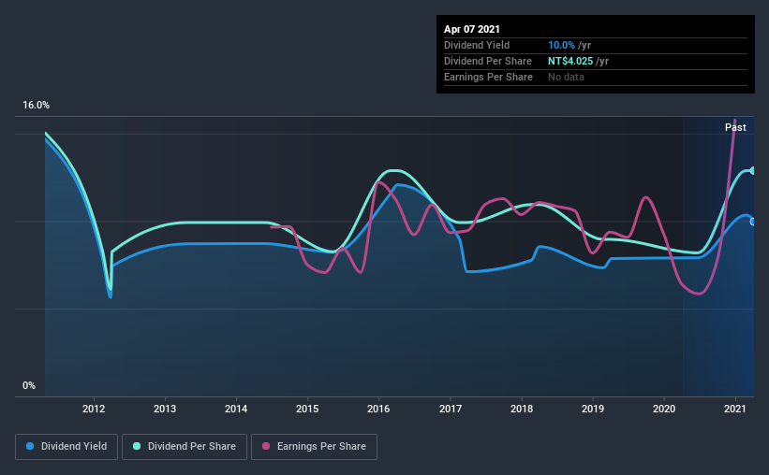Select the 2020 year tick label
Viewport: 769px width, 475px height.
click(664, 409)
